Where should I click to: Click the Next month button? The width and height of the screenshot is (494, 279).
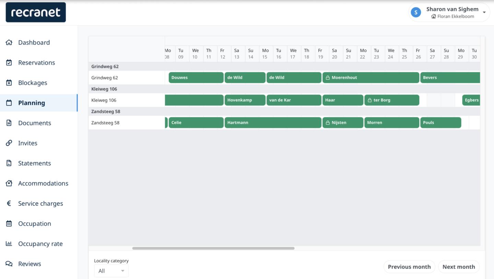click(459, 267)
